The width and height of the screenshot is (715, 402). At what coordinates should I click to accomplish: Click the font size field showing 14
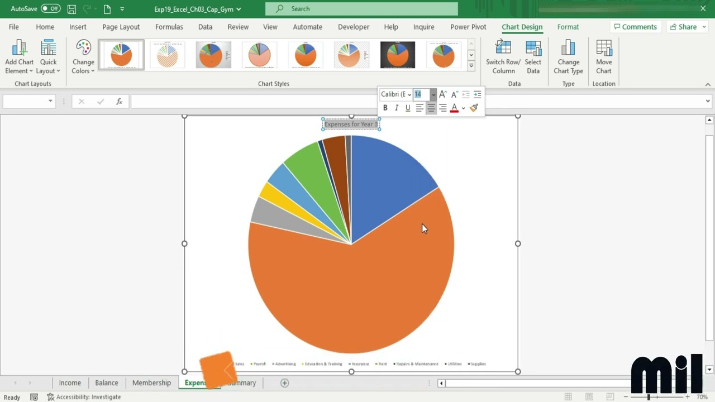click(x=421, y=94)
